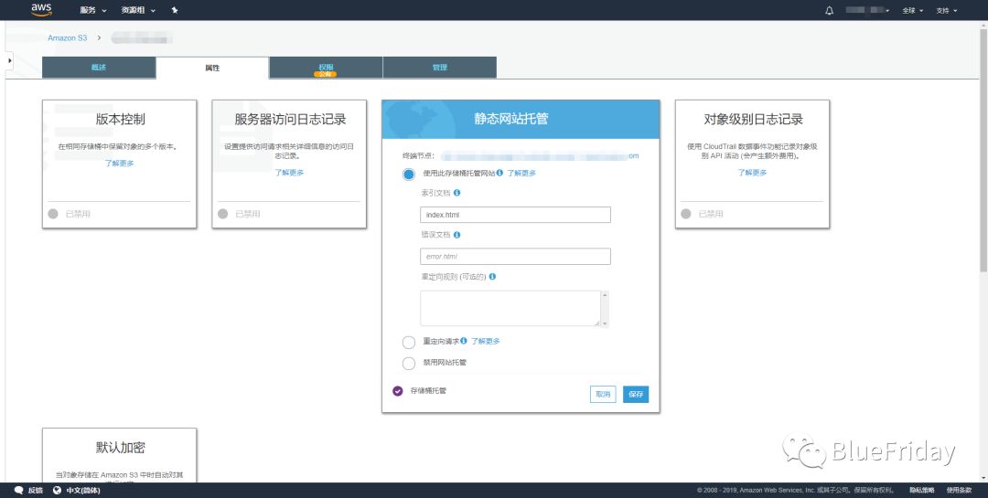The image size is (988, 498).
Task: Select the 属性 properties tab
Action: tap(212, 68)
